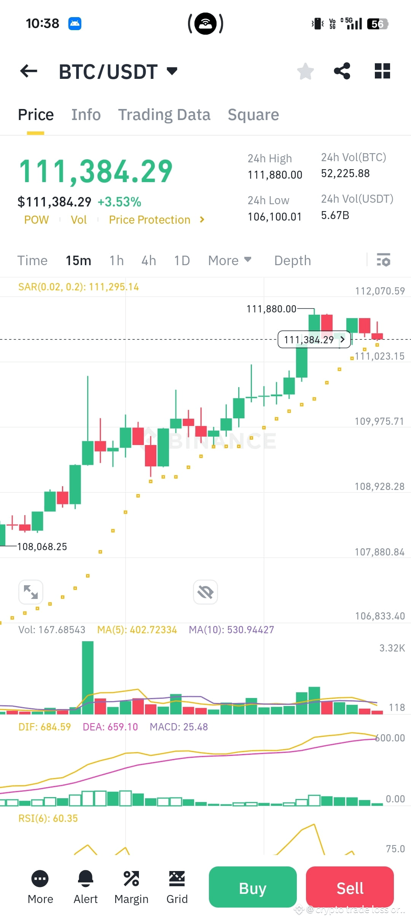The width and height of the screenshot is (411, 919).
Task: Open Price Protection details
Action: (x=150, y=220)
